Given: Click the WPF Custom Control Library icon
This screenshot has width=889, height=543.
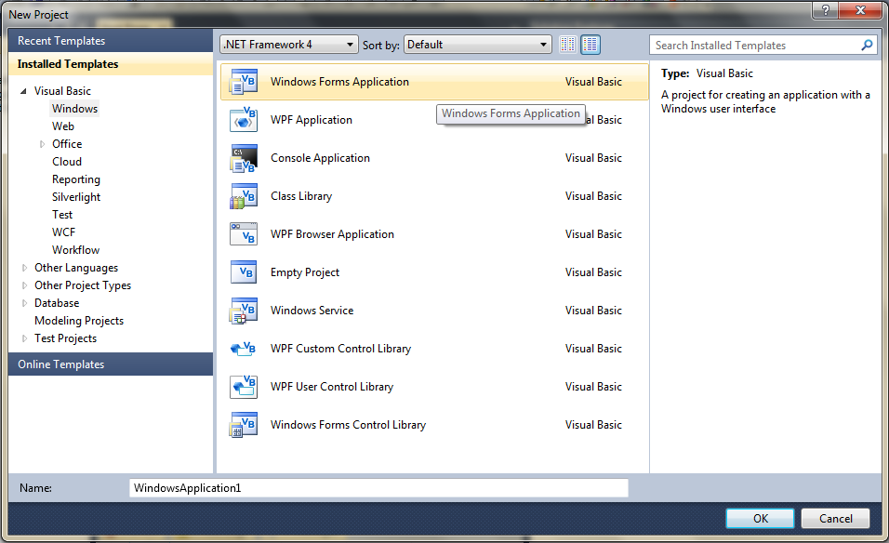Looking at the screenshot, I should [244, 349].
